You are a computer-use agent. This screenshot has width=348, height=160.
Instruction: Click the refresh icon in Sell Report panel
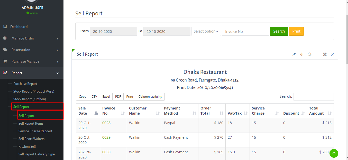309,54
